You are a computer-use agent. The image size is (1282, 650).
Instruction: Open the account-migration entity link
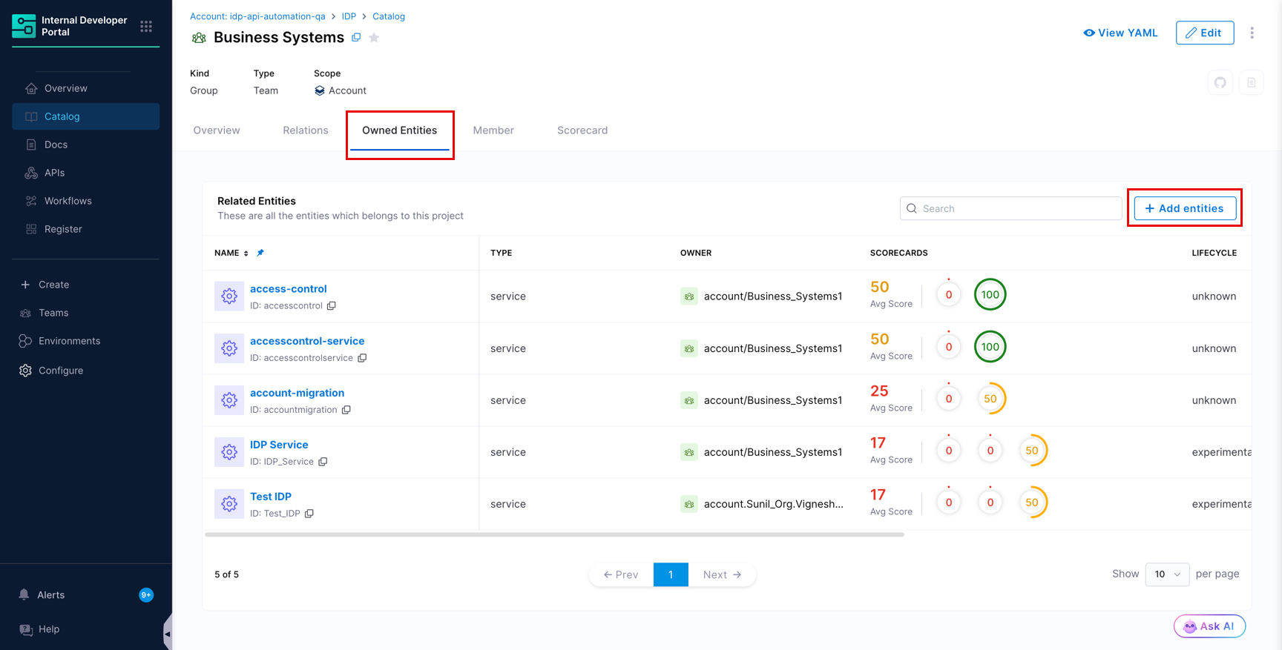point(297,393)
